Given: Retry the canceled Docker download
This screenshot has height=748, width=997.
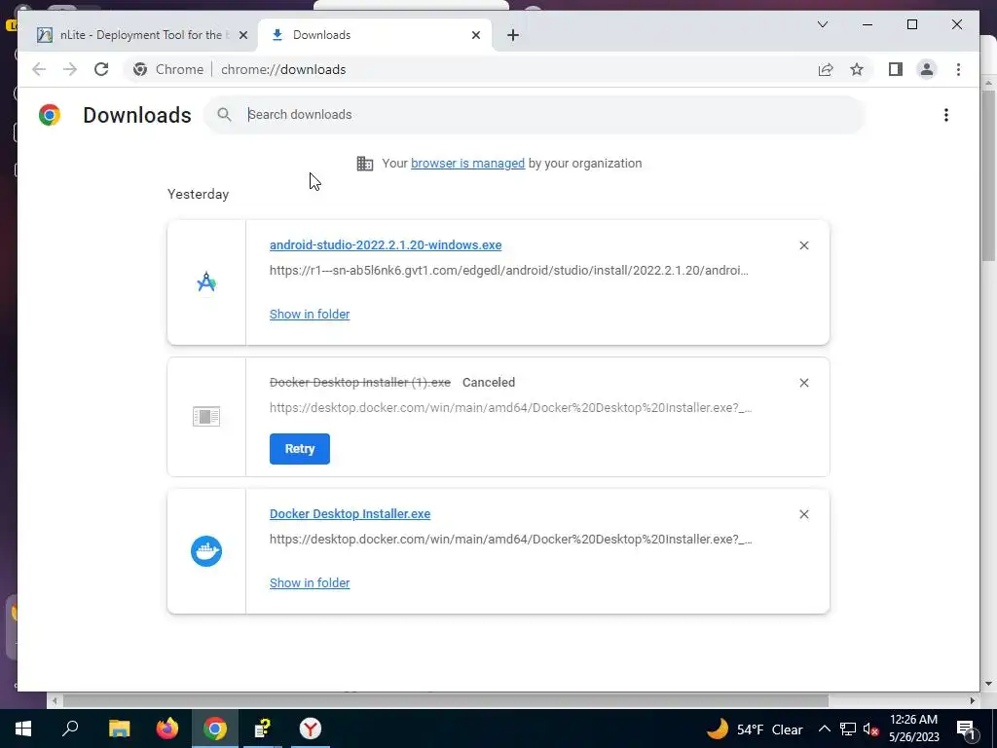Looking at the screenshot, I should [x=300, y=449].
